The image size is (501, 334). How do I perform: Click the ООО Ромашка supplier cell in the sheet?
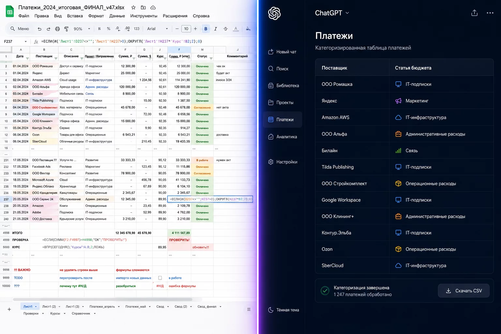44,66
